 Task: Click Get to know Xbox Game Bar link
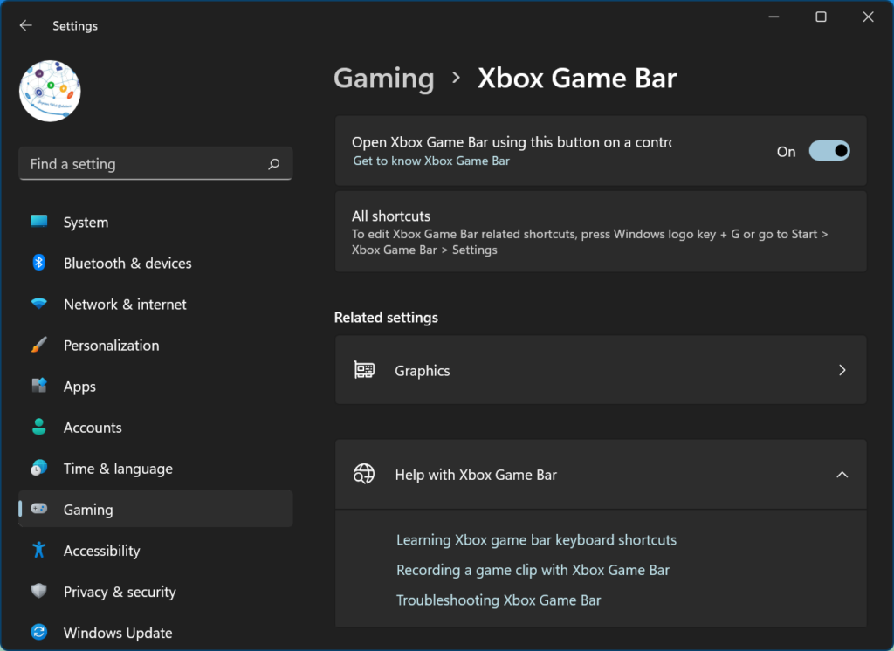[431, 161]
